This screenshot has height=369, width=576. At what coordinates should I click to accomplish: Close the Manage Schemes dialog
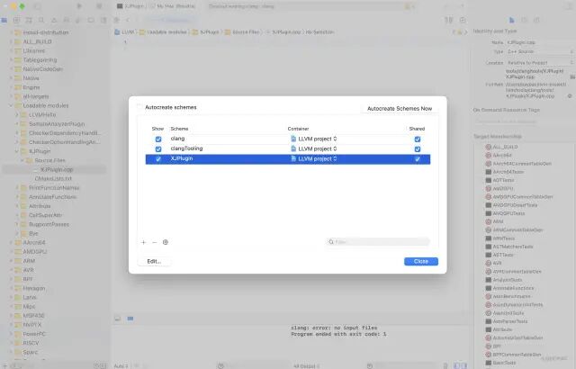click(x=421, y=261)
